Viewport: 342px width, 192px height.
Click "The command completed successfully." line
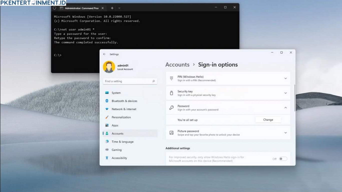(86, 42)
